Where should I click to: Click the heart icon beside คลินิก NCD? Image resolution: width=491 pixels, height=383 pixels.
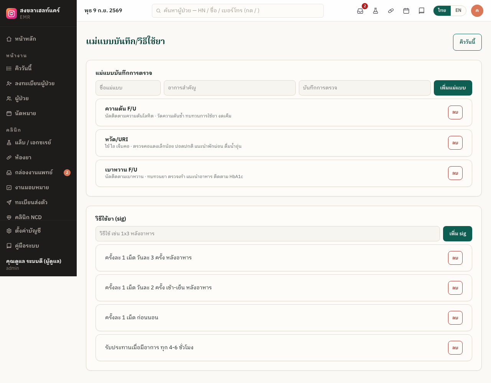pyautogui.click(x=9, y=217)
